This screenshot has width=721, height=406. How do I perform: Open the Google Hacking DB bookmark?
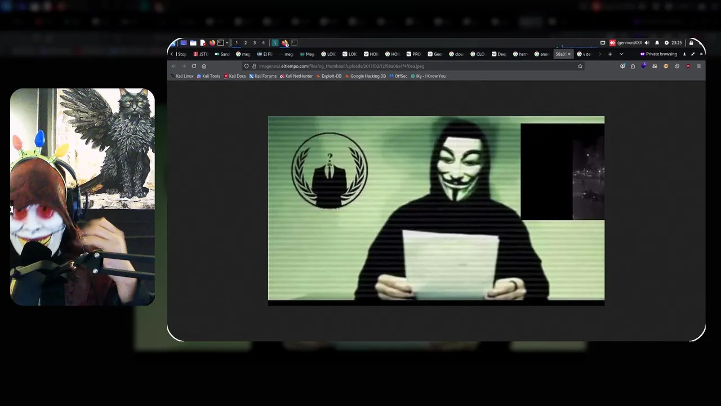coord(366,76)
